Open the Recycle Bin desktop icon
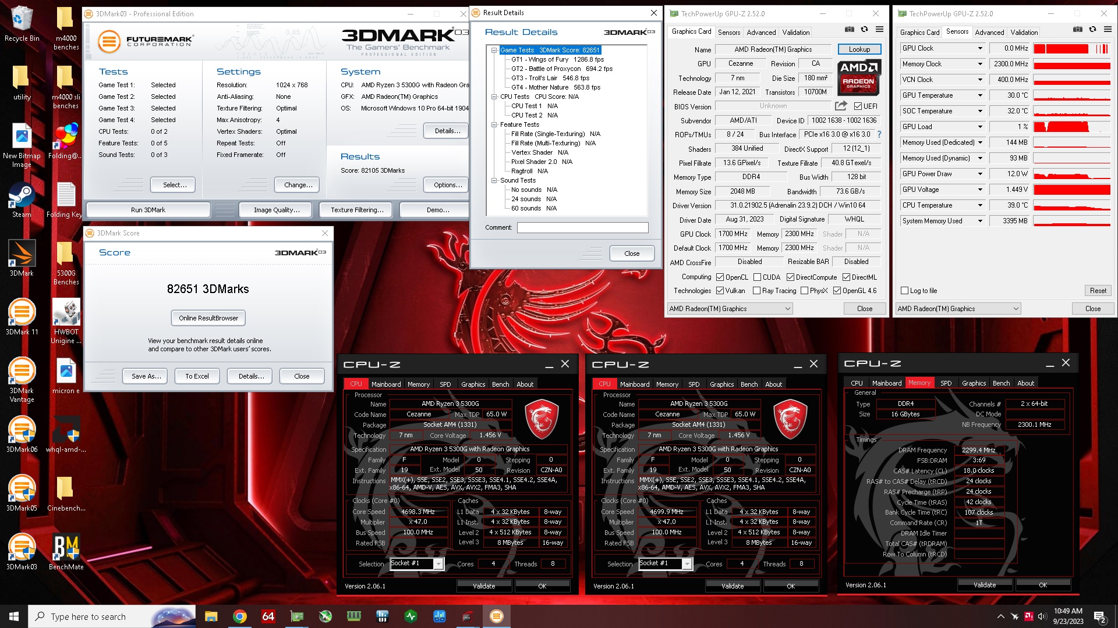 [22, 24]
